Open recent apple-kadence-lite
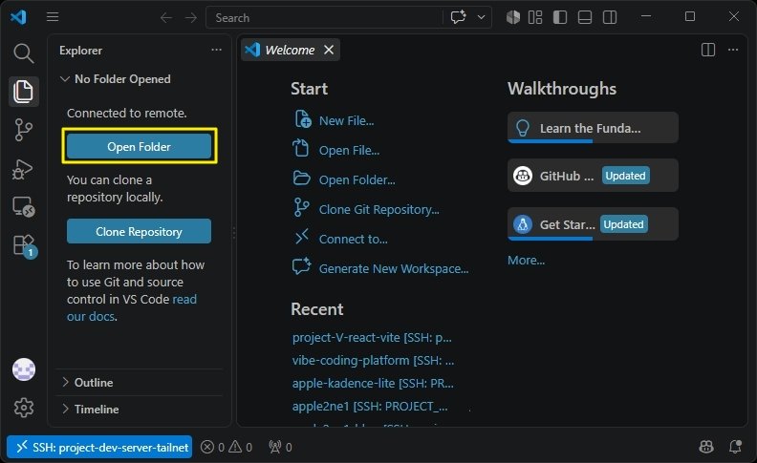 click(x=373, y=383)
